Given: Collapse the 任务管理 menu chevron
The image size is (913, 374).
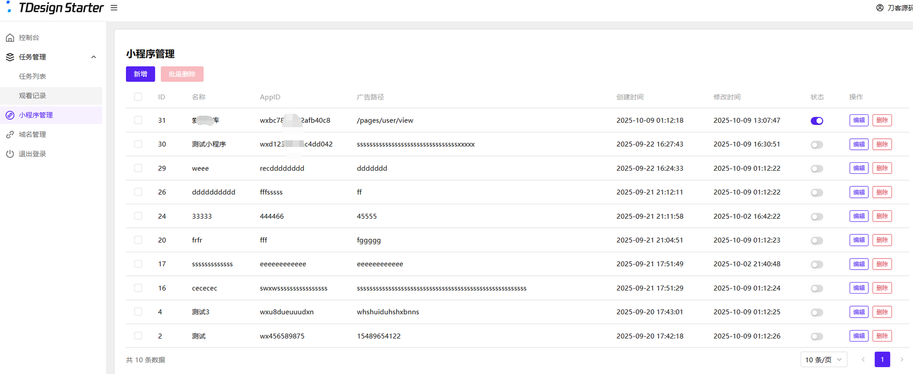Looking at the screenshot, I should tap(93, 57).
